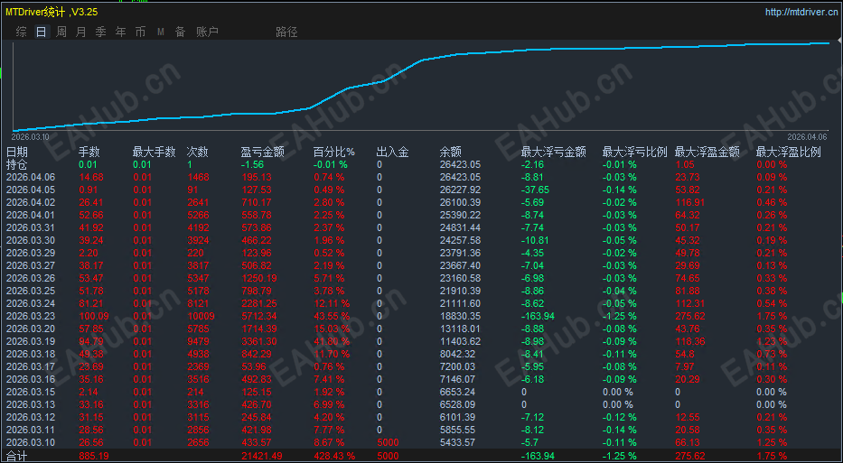
Task: Select the 2026.04.06 date row
Action: 32,177
